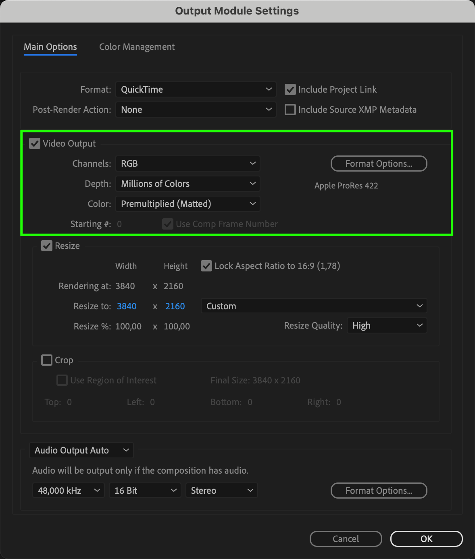Screen dimensions: 475x559
Task: Click video Format Options button
Action: point(379,164)
